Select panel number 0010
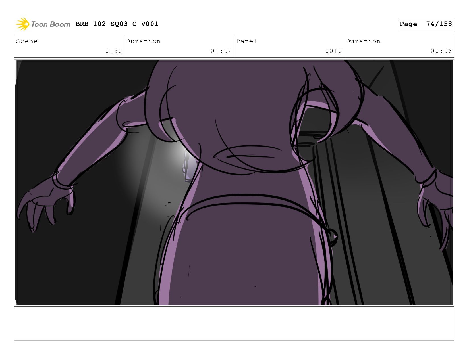Screen dimensions: 469x362 [x=333, y=51]
